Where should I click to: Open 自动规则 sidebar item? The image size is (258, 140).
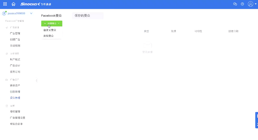(15, 46)
